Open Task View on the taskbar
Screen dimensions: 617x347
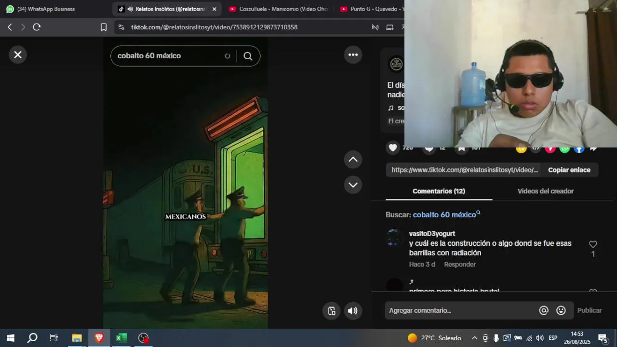click(54, 338)
